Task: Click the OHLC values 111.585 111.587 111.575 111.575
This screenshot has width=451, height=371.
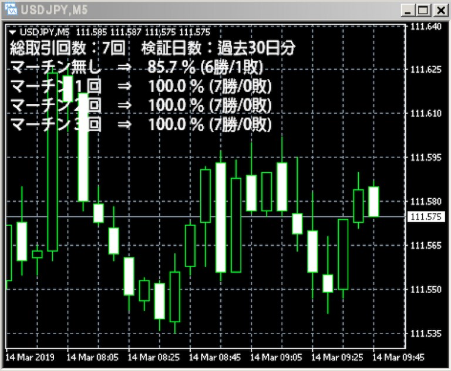Action: (143, 32)
